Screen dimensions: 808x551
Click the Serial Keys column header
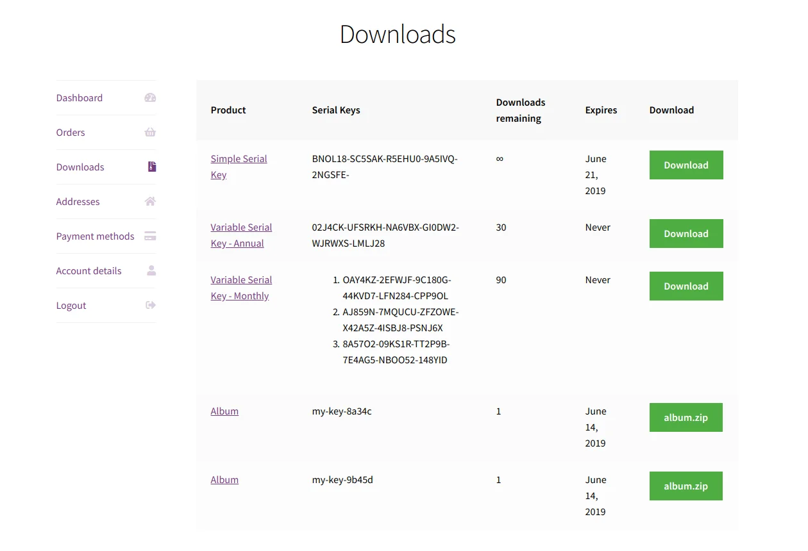(x=336, y=110)
